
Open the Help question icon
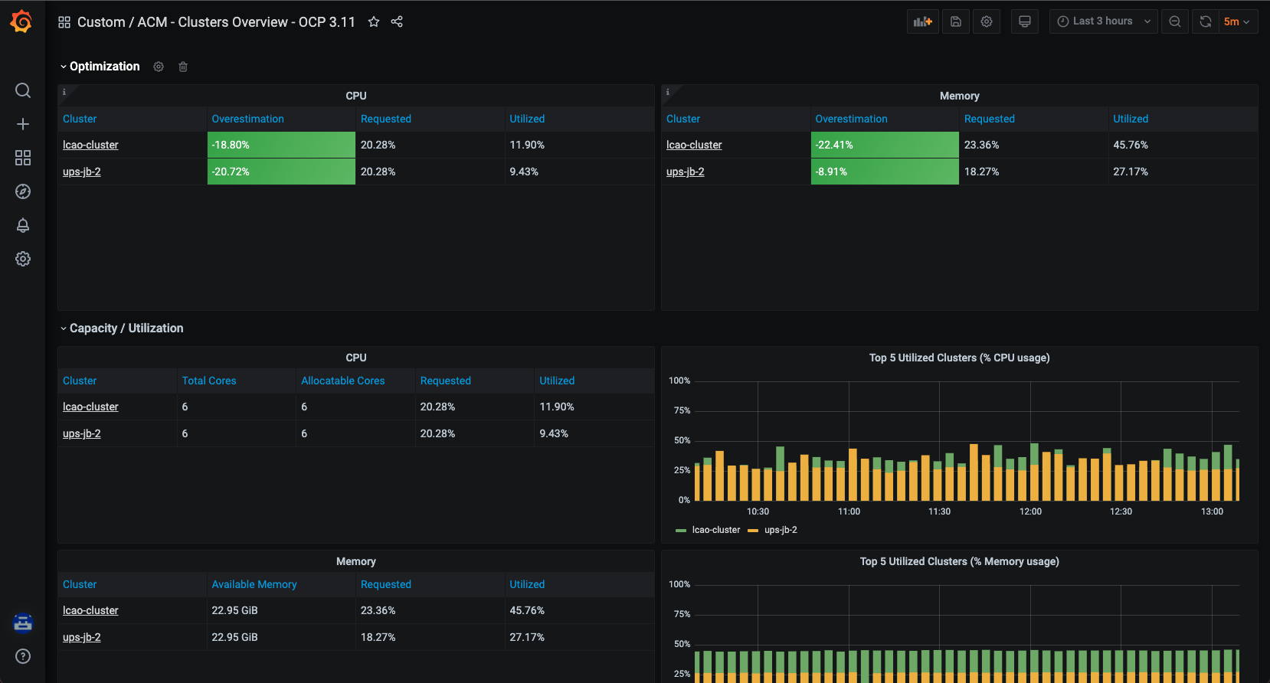tap(23, 656)
